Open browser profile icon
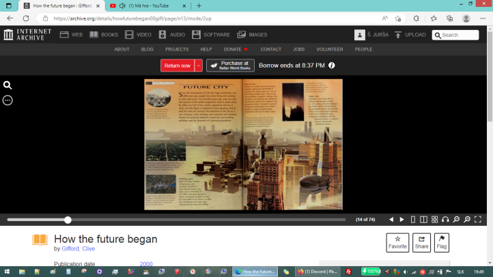493x277 pixels. [466, 18]
